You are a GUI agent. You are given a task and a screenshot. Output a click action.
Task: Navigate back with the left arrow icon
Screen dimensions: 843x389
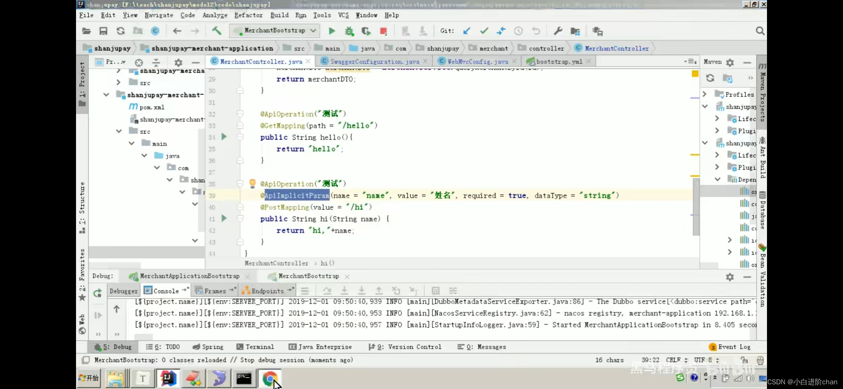(x=177, y=31)
